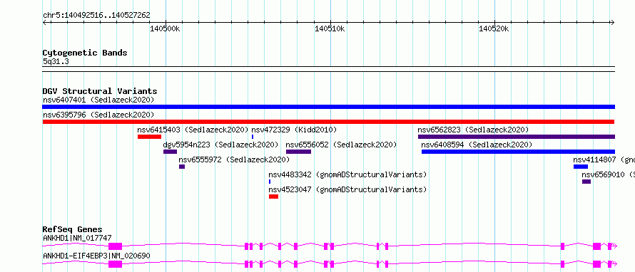Click the ruler's right arrowhead
Viewport: 635px width, 272px height.
pyautogui.click(x=612, y=22)
